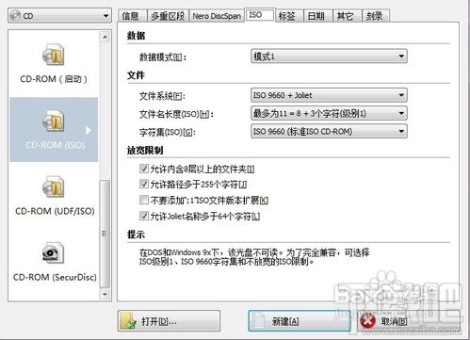Viewport: 470px width, 340px height.
Task: Enable 不要添加";1"ISO文件版本扩展 checkbox
Action: 144,200
